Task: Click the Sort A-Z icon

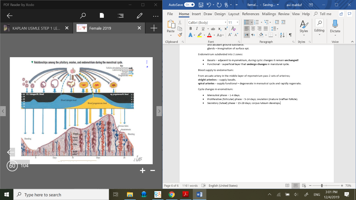Action: (282, 35)
